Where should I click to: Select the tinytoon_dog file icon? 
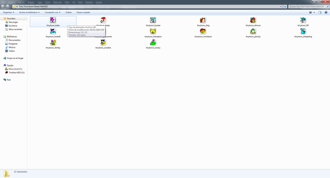(203, 20)
